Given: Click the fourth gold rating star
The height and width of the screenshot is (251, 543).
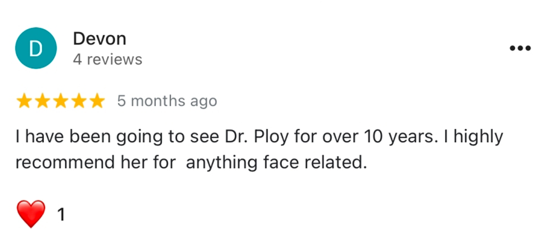Looking at the screenshot, I should point(79,101).
